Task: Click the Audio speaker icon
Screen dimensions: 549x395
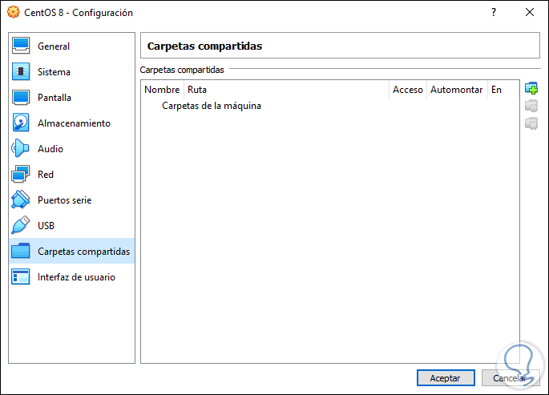Action: tap(21, 149)
